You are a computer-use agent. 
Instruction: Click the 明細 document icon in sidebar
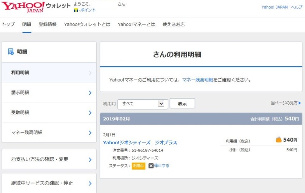pos(11,52)
